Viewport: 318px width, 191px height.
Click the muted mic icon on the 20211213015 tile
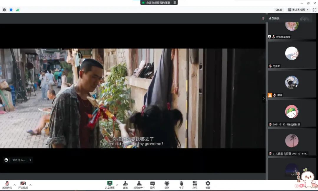(x=270, y=124)
